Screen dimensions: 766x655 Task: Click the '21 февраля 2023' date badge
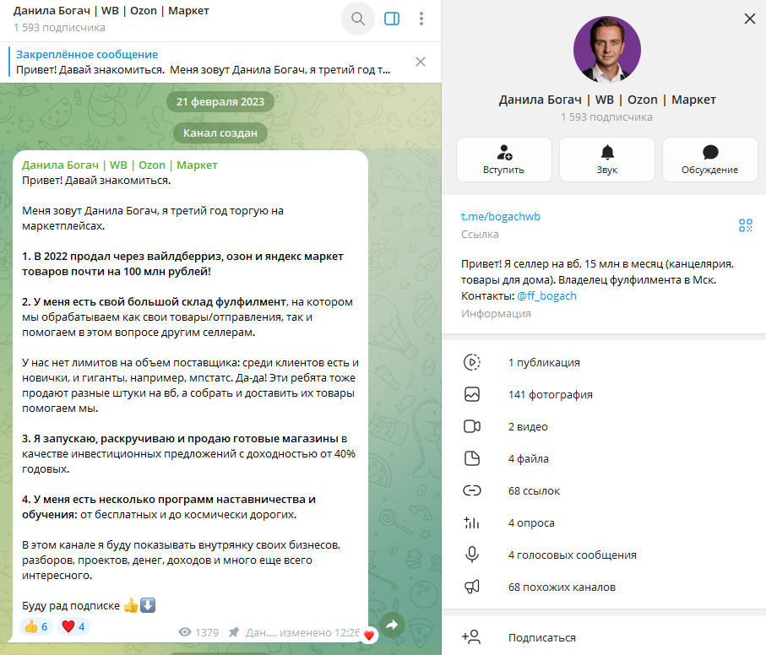pos(220,101)
